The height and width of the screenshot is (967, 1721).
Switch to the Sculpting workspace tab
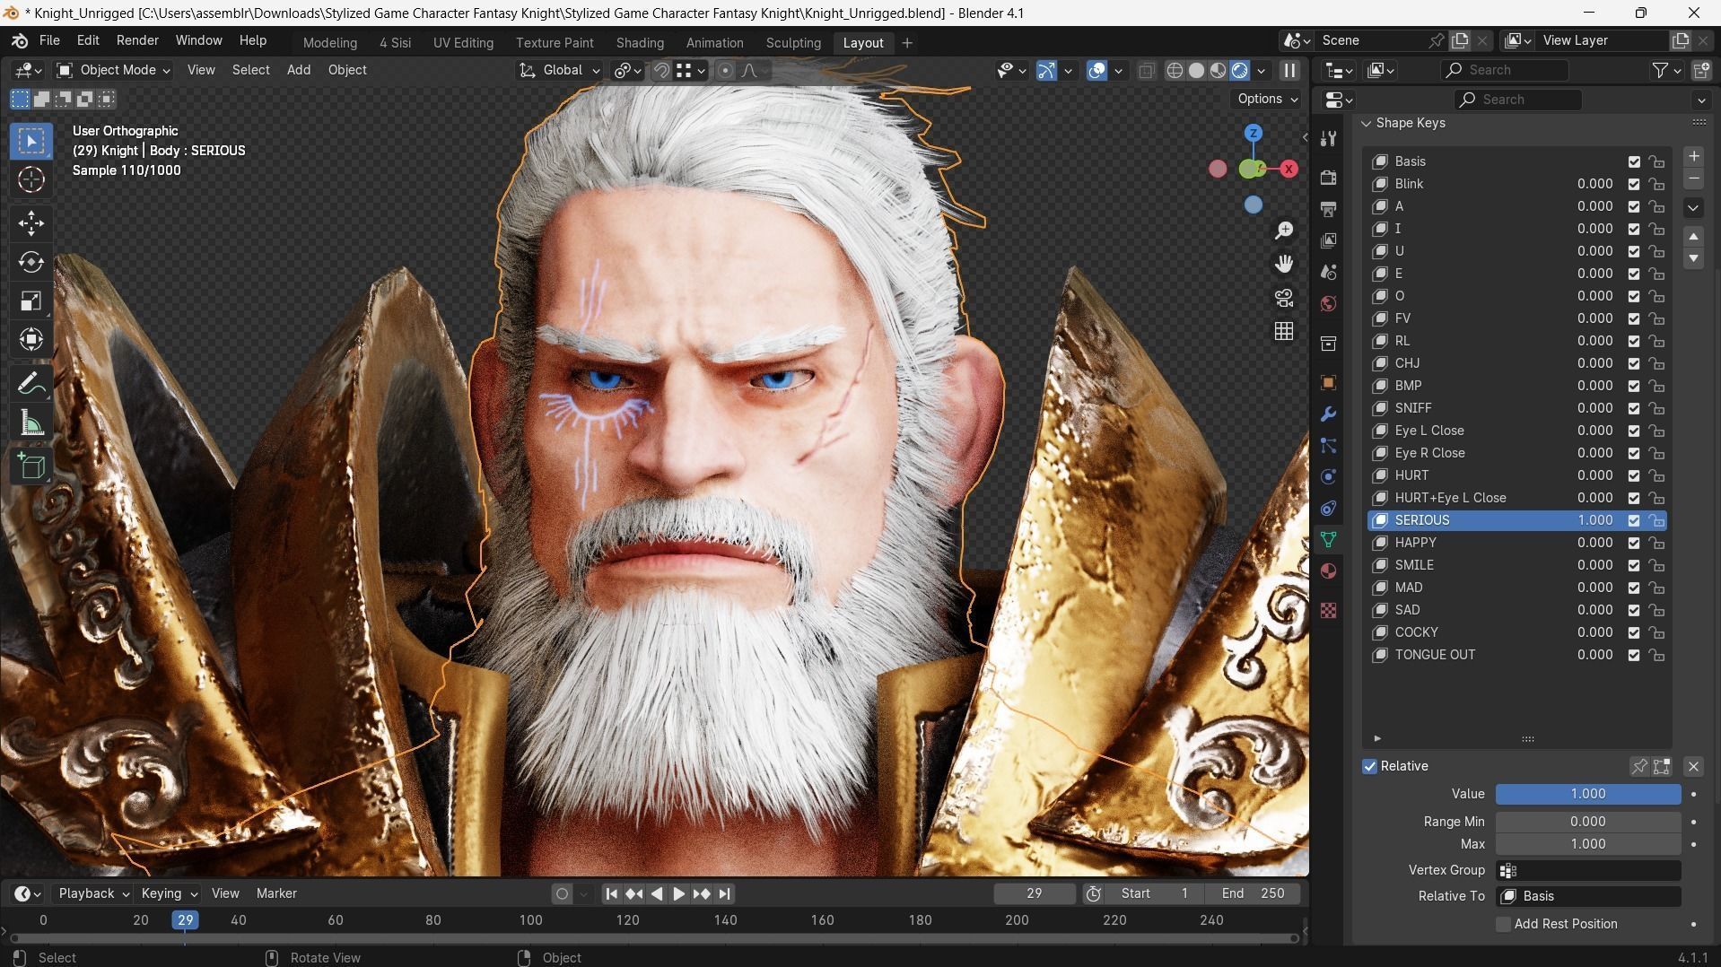[x=793, y=43]
